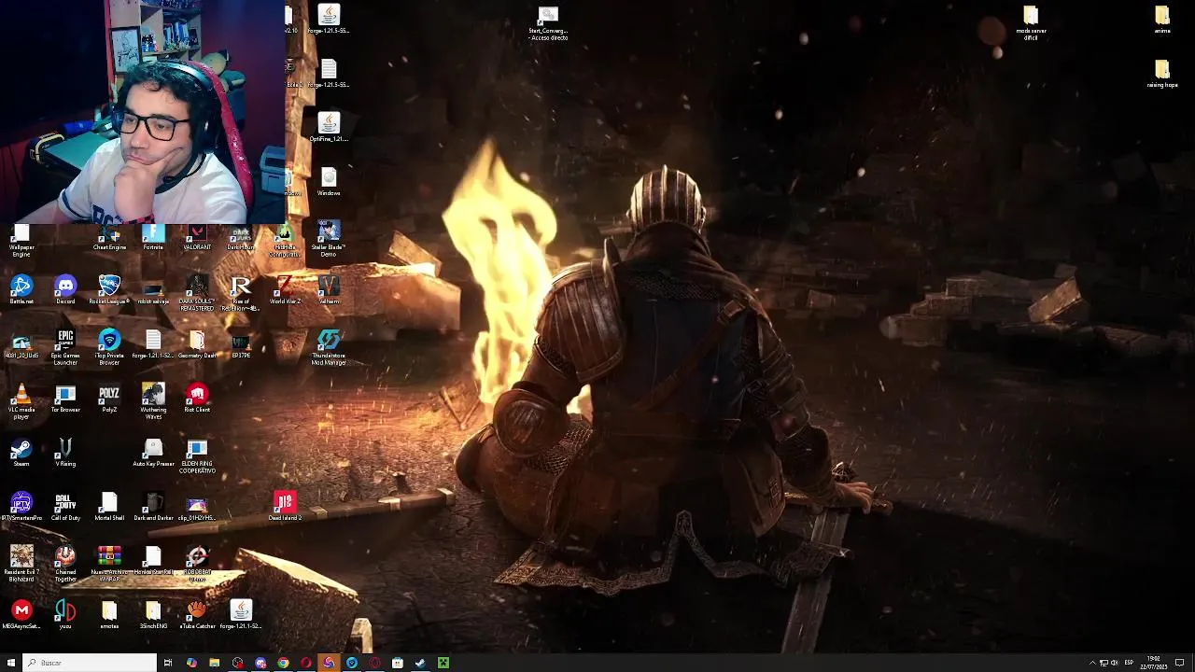Open Task View on the taskbar
This screenshot has width=1195, height=672.
click(x=168, y=663)
